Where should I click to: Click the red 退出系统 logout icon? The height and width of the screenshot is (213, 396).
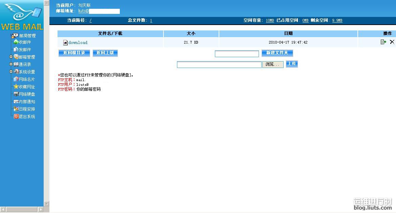pos(16,116)
